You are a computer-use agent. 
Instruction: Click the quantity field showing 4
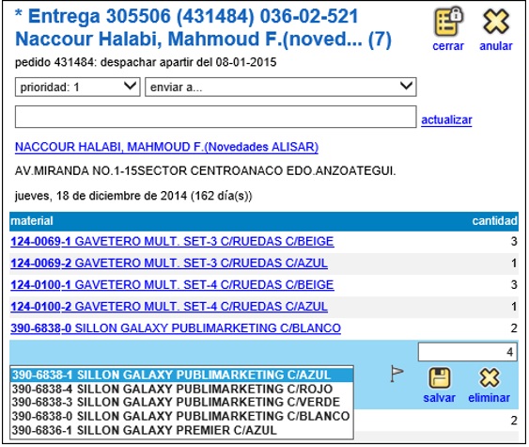click(x=467, y=352)
